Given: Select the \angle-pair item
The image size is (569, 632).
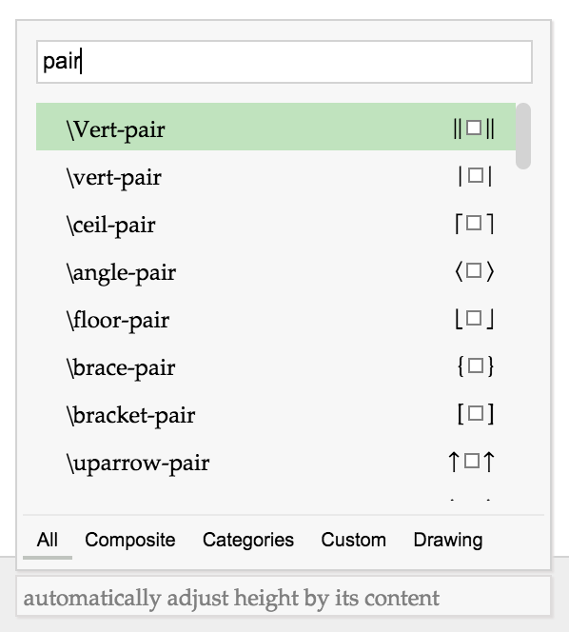Looking at the screenshot, I should (x=276, y=269).
